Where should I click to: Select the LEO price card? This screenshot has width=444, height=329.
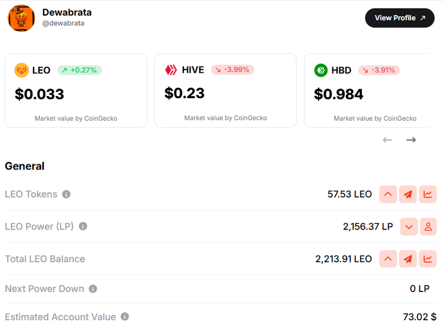(x=76, y=91)
